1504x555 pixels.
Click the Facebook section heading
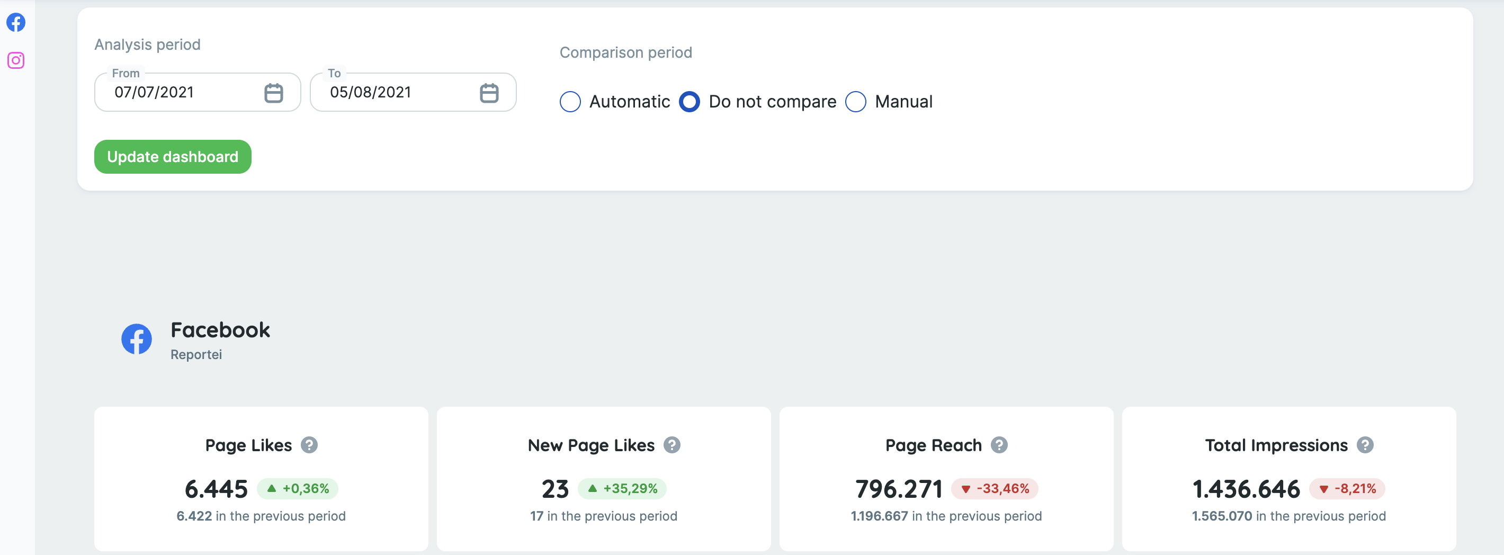tap(220, 329)
